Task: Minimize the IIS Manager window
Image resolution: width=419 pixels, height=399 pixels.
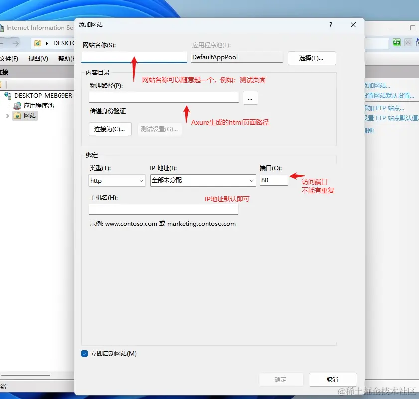Action: pos(390,28)
